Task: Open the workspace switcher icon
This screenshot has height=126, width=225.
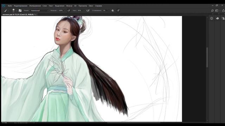Action: click(217, 10)
